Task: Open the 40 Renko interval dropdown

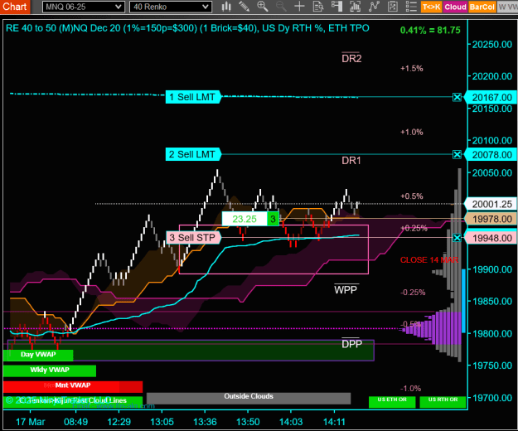Action: (171, 7)
